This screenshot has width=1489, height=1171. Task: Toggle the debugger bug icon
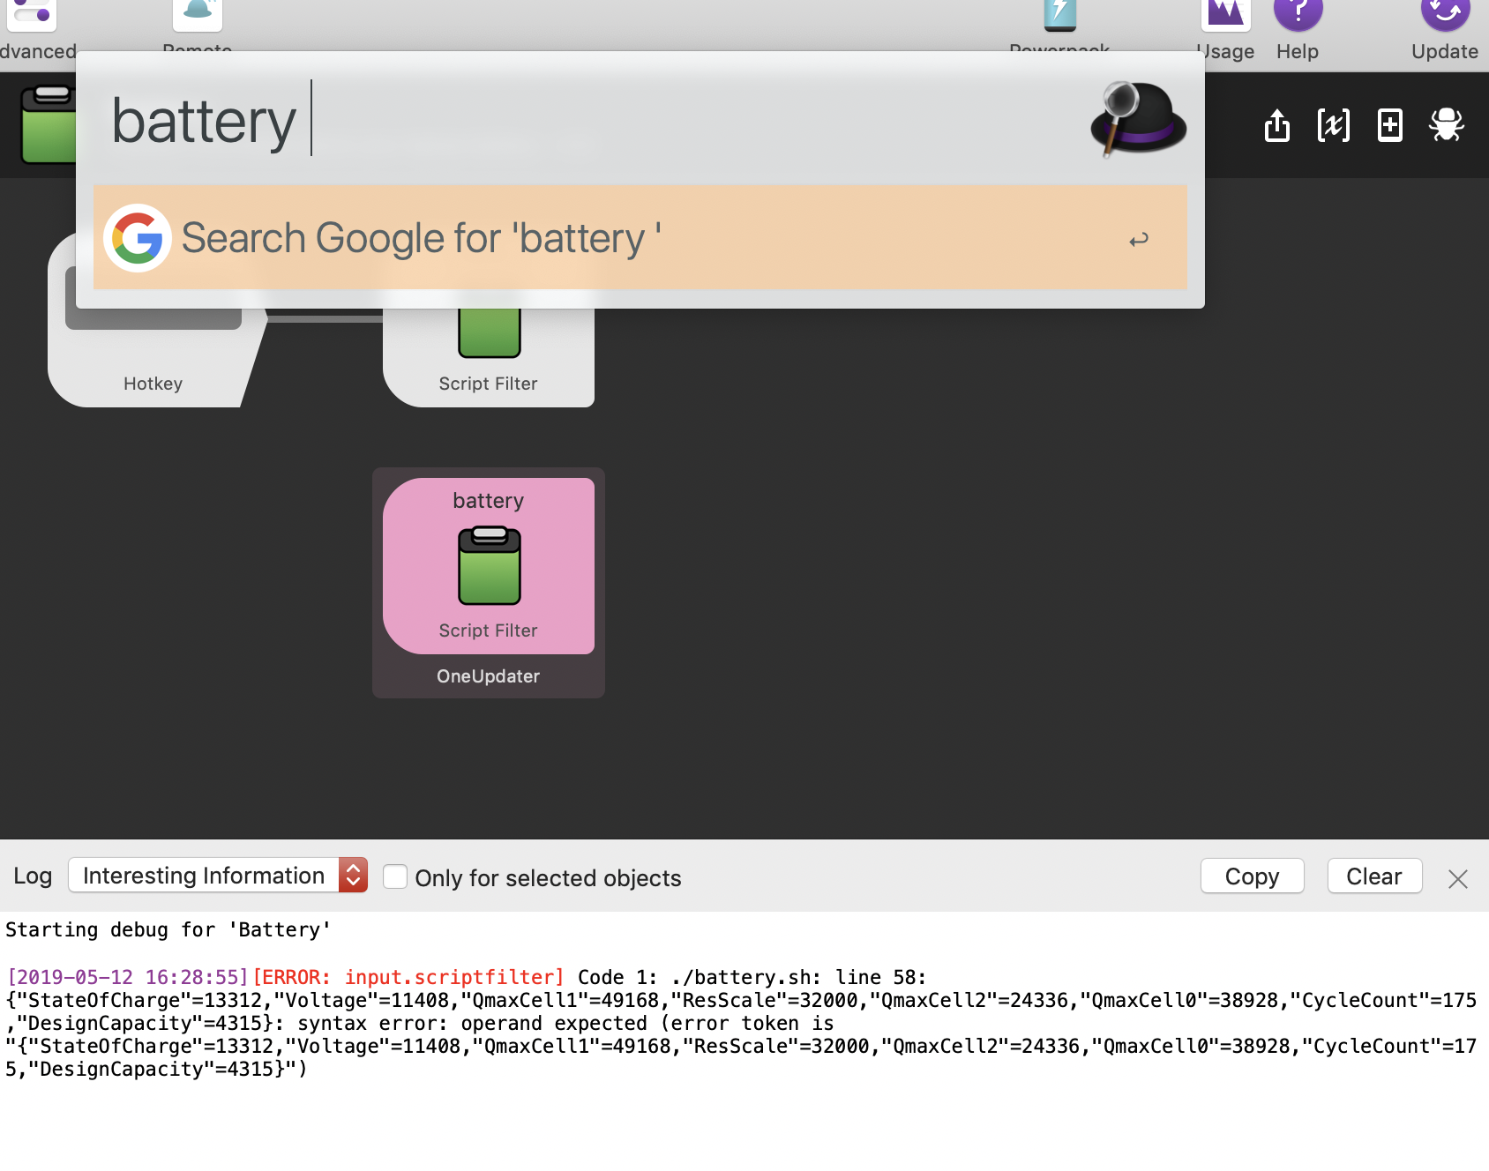coord(1447,125)
